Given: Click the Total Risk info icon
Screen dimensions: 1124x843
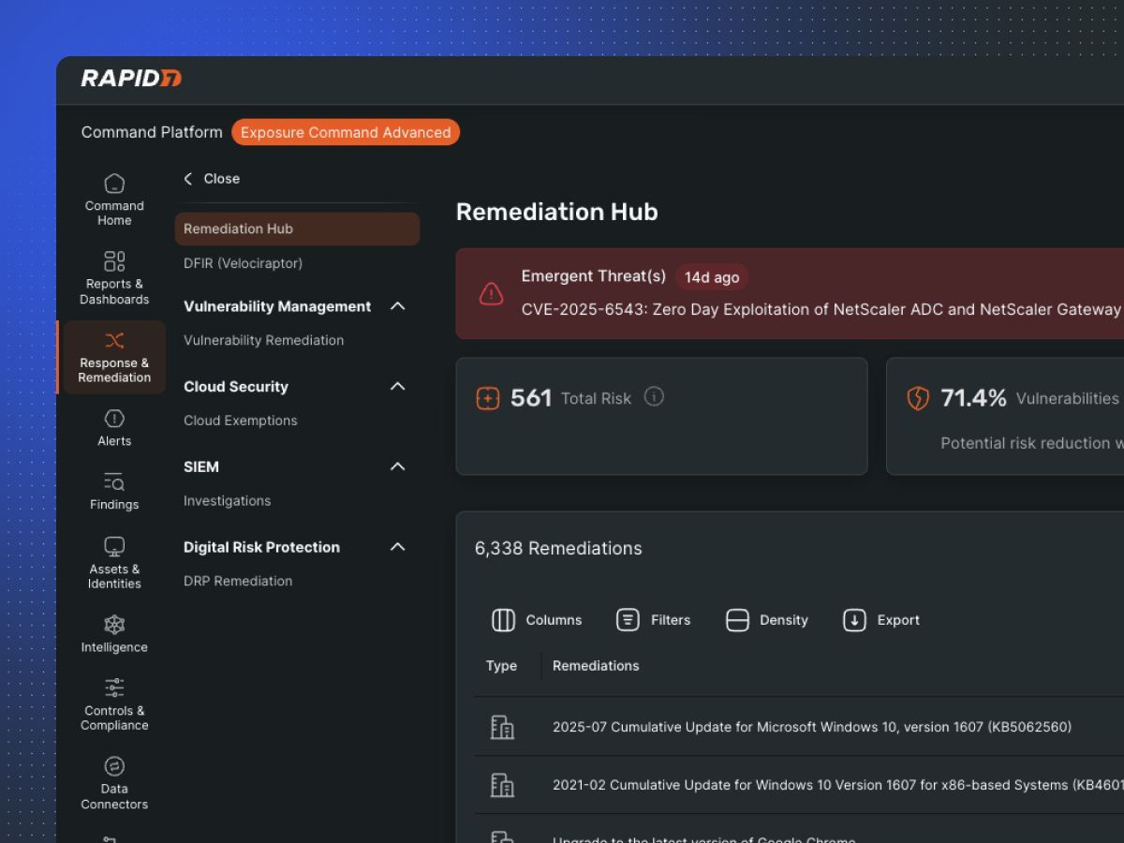Looking at the screenshot, I should coord(653,397).
